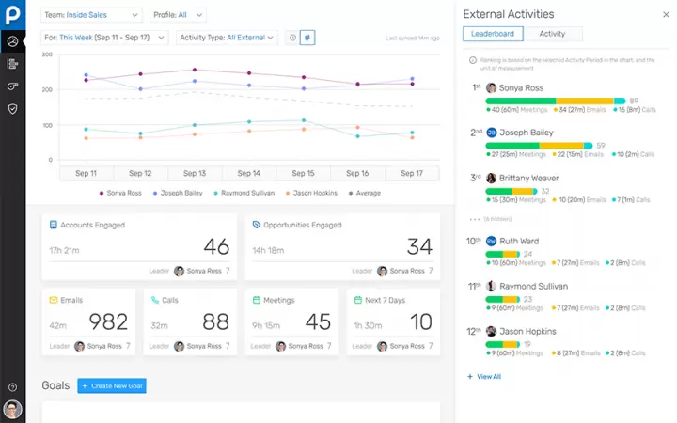This screenshot has height=423, width=677.
Task: Select the Leaderboard tab
Action: (x=493, y=34)
